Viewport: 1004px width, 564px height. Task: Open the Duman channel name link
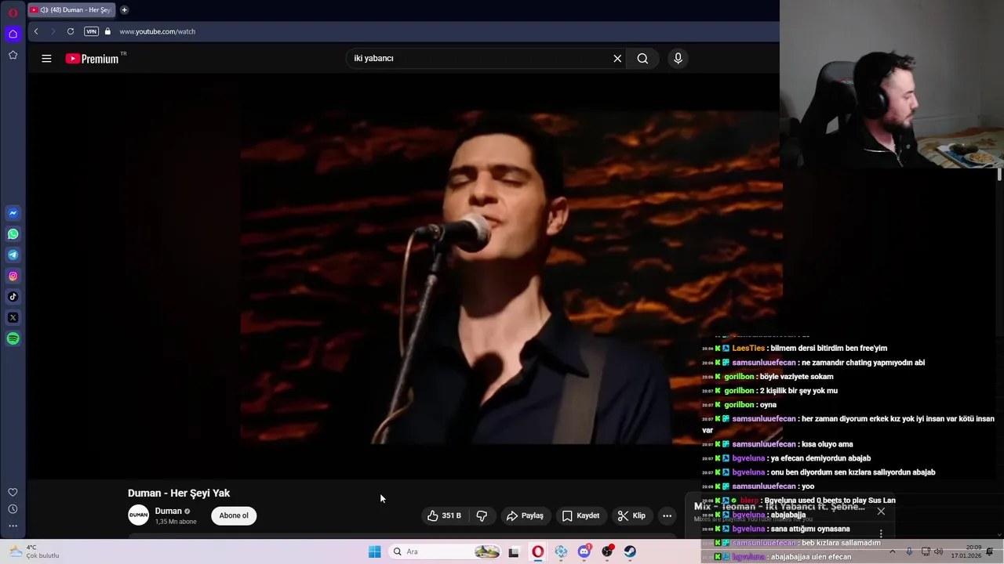coord(168,511)
